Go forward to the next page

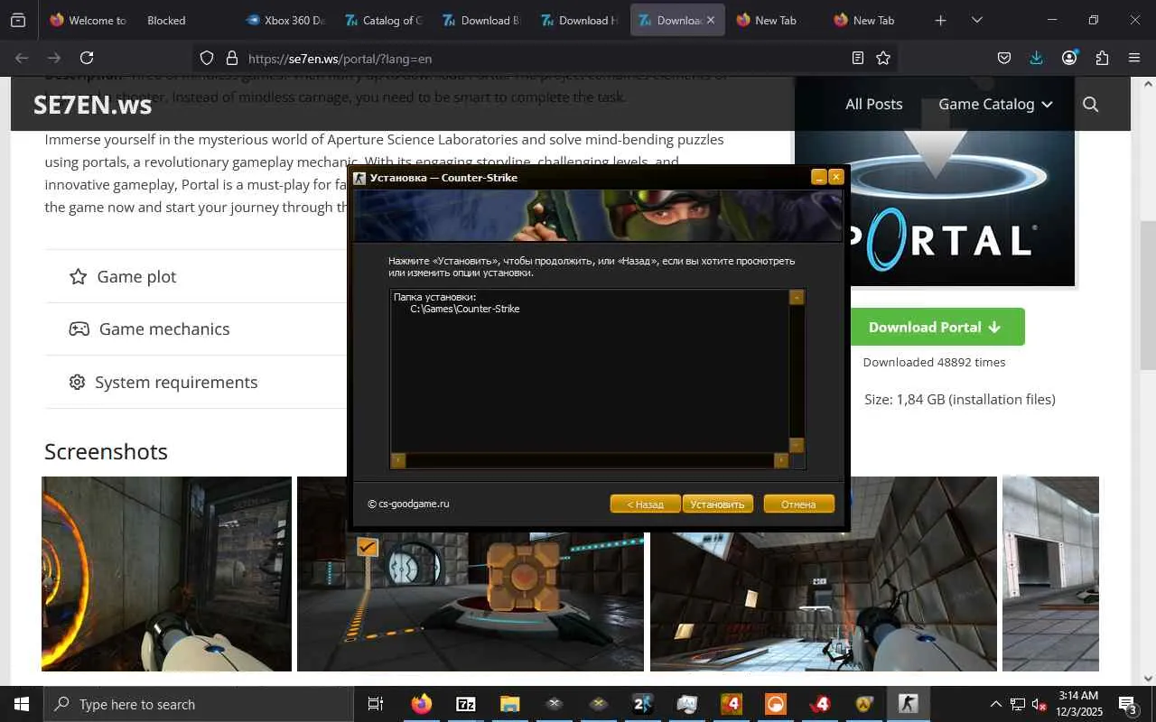tap(54, 58)
